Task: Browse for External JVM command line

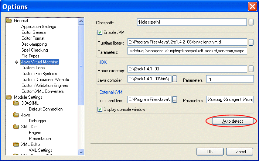Action: pyautogui.click(x=175, y=99)
